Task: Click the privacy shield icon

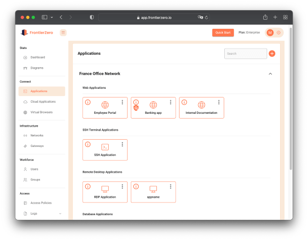Action: pos(92,17)
